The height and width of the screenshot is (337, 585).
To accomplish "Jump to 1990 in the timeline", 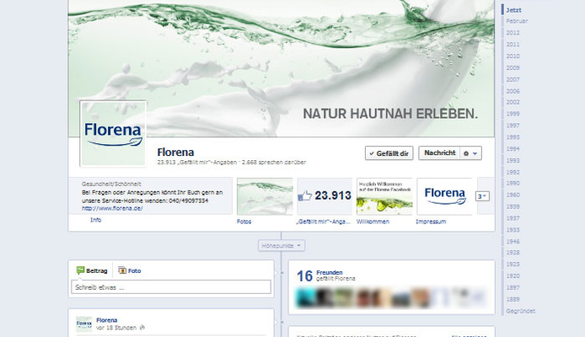I will pos(513,184).
